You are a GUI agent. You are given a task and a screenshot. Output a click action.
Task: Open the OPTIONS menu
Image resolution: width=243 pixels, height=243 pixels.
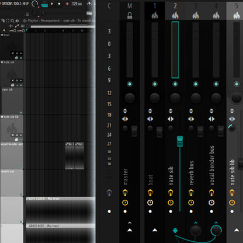[7, 4]
